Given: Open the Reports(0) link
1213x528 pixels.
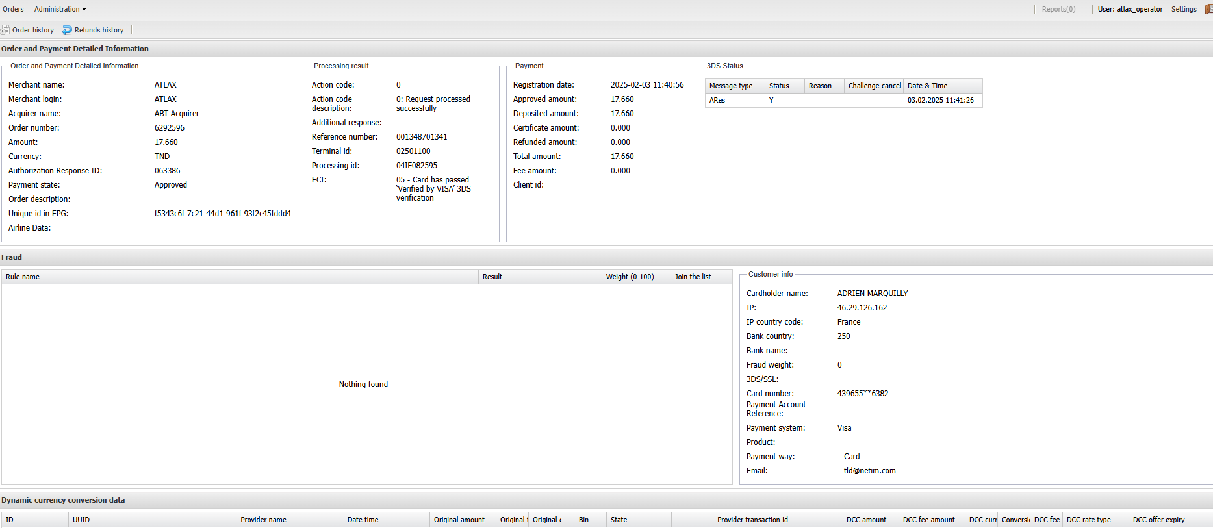Looking at the screenshot, I should [1058, 9].
